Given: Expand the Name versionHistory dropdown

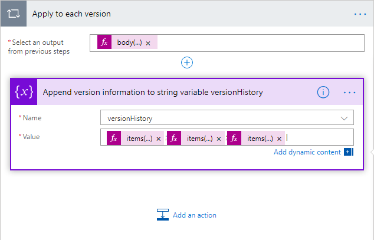Looking at the screenshot, I should (x=227, y=118).
